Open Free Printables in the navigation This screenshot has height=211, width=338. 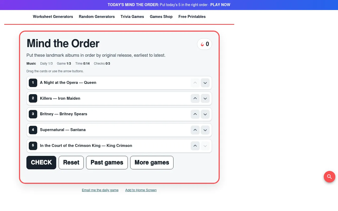[192, 17]
